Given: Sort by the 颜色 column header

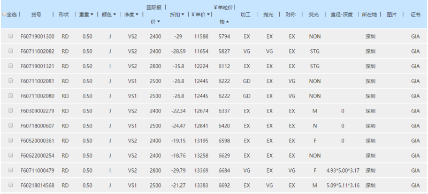Looking at the screenshot, I should (x=109, y=14).
